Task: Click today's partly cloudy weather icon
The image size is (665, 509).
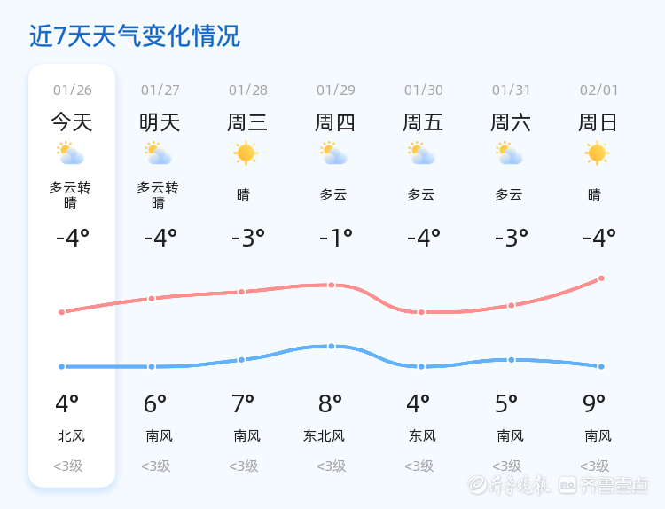Action: point(70,153)
